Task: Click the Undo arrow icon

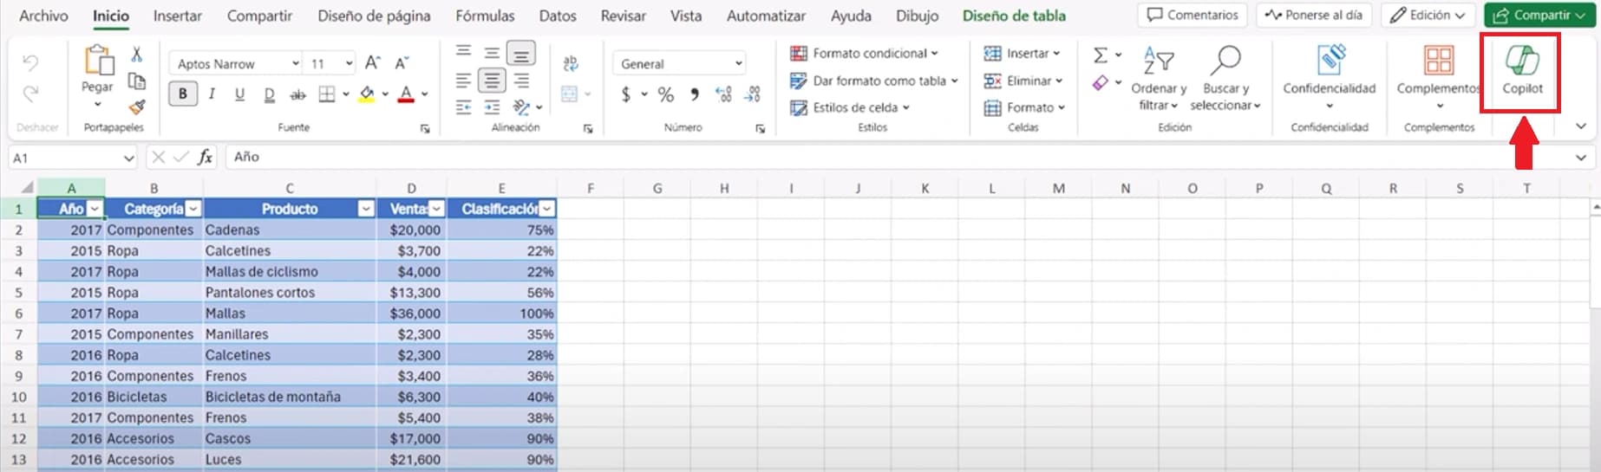Action: click(30, 62)
